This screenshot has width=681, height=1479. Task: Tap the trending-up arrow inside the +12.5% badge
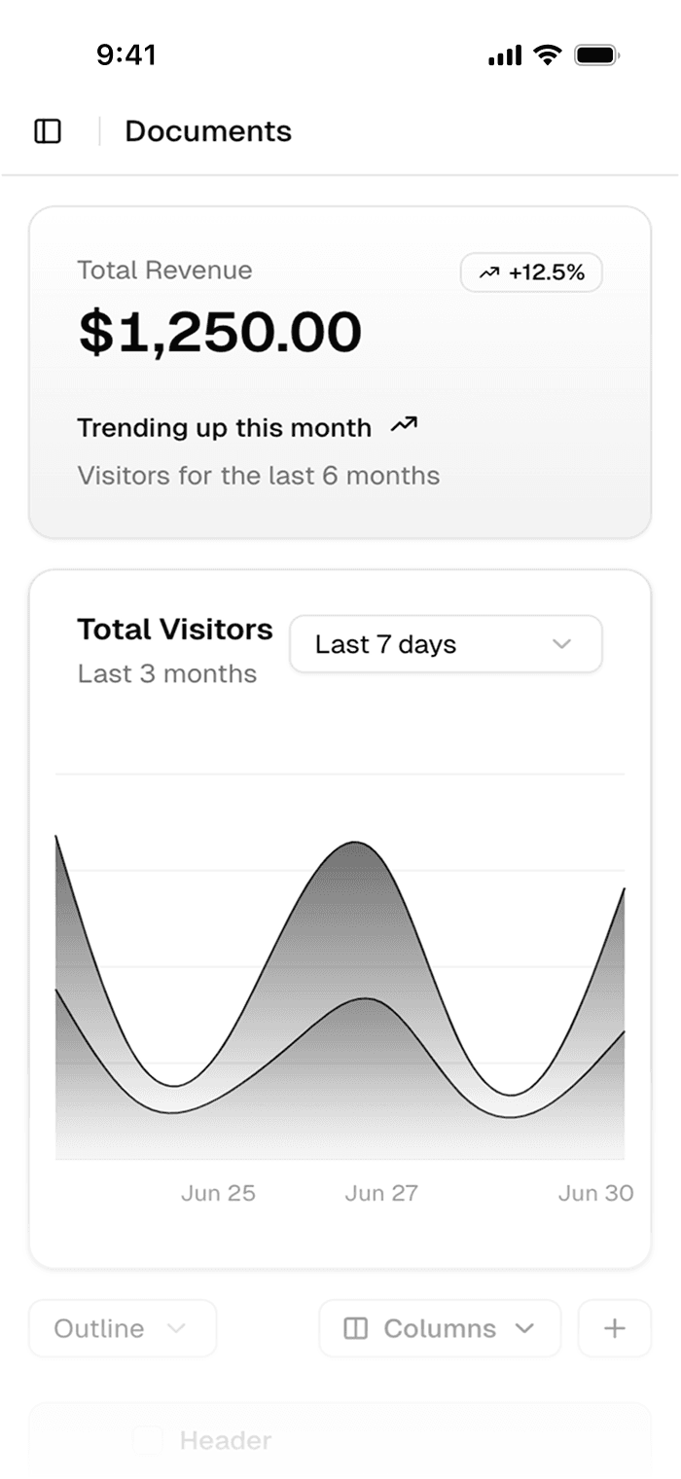tap(490, 272)
